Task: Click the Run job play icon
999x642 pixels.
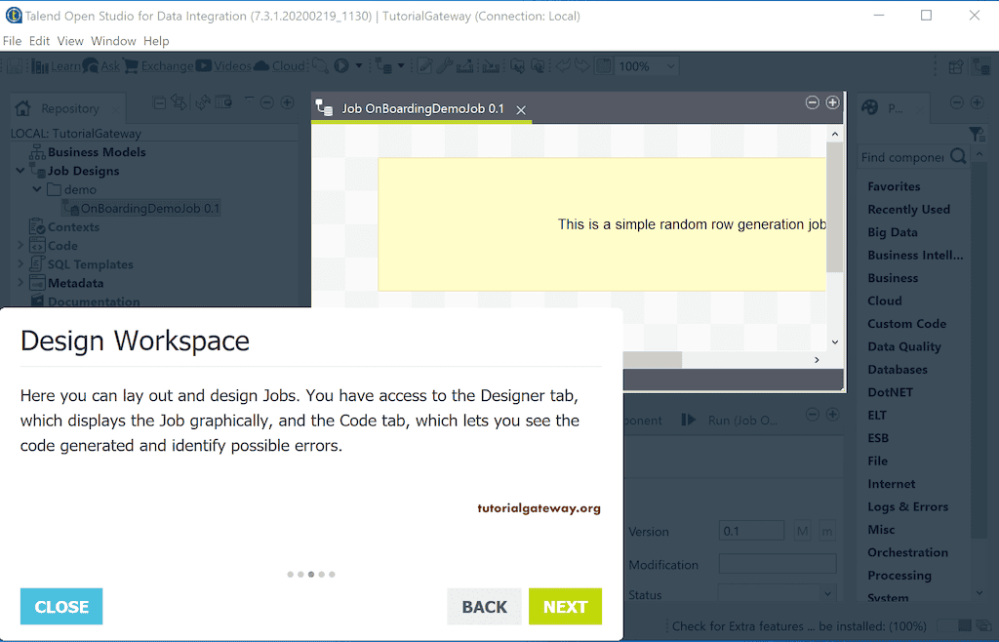Action: click(341, 65)
